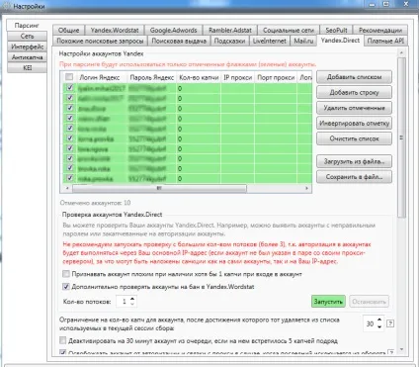Open the Yandex.Wordstat tab
Viewport: 419px width, 367px height.
[115, 30]
